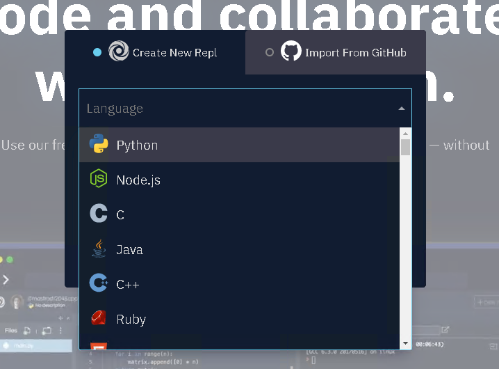Click the Ruby gem icon
The width and height of the screenshot is (499, 369).
(99, 317)
